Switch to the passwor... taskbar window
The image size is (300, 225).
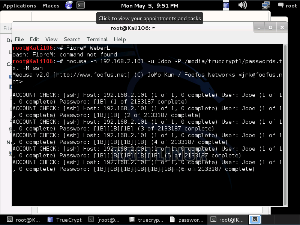187,220
